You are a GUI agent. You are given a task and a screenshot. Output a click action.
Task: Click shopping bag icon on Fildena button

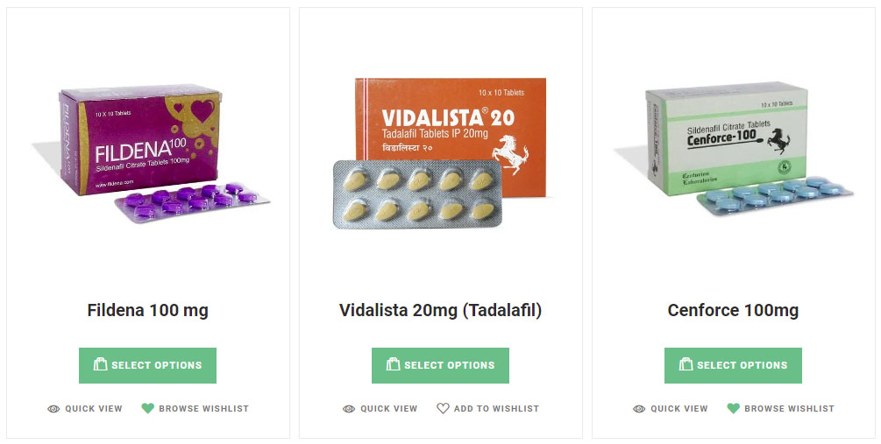click(100, 364)
